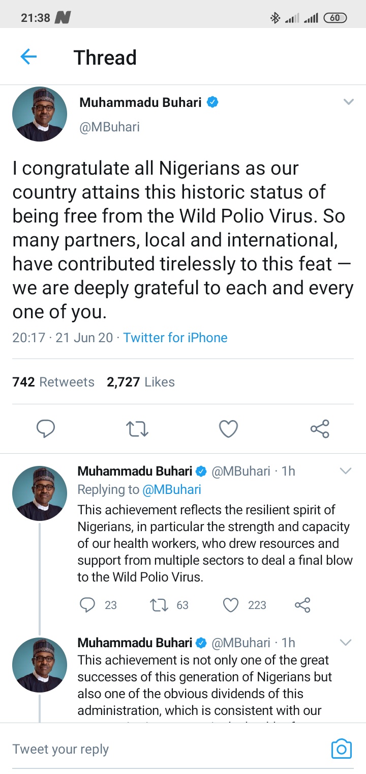Tap the verified badge beside Muhammadu Buhari
The height and width of the screenshot is (774, 366).
[x=213, y=102]
